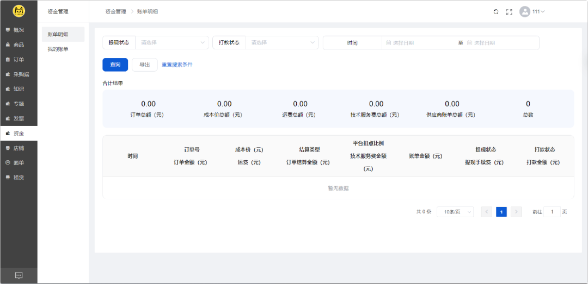Click the 时间 column header
This screenshot has width=588, height=284.
pyautogui.click(x=132, y=156)
